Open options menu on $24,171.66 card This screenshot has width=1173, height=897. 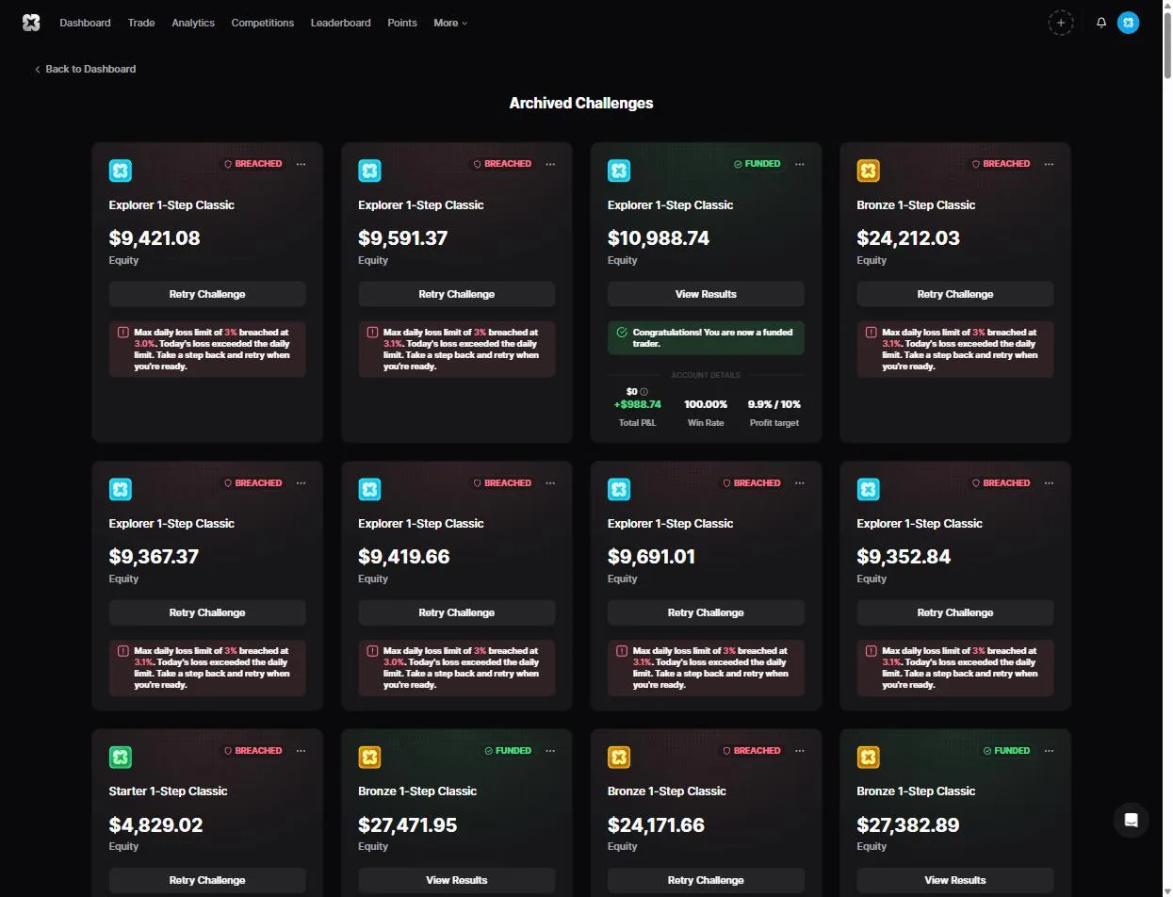coord(800,751)
